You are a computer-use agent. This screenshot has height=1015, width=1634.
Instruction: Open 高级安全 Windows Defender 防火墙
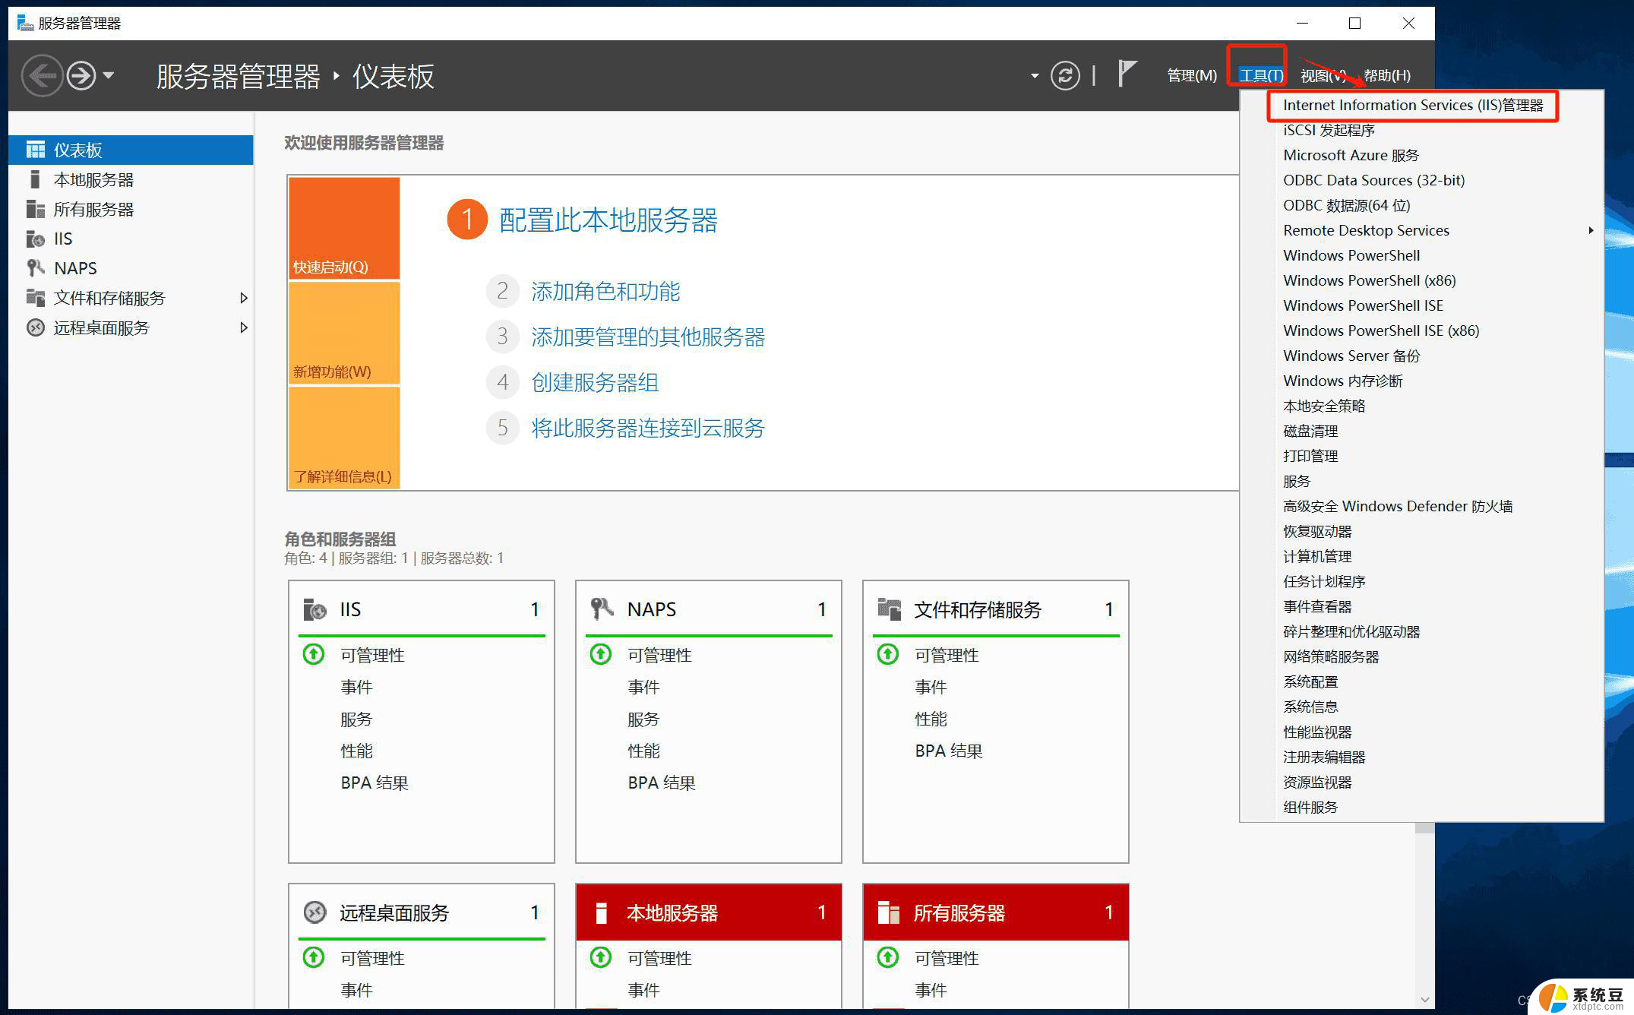point(1398,506)
